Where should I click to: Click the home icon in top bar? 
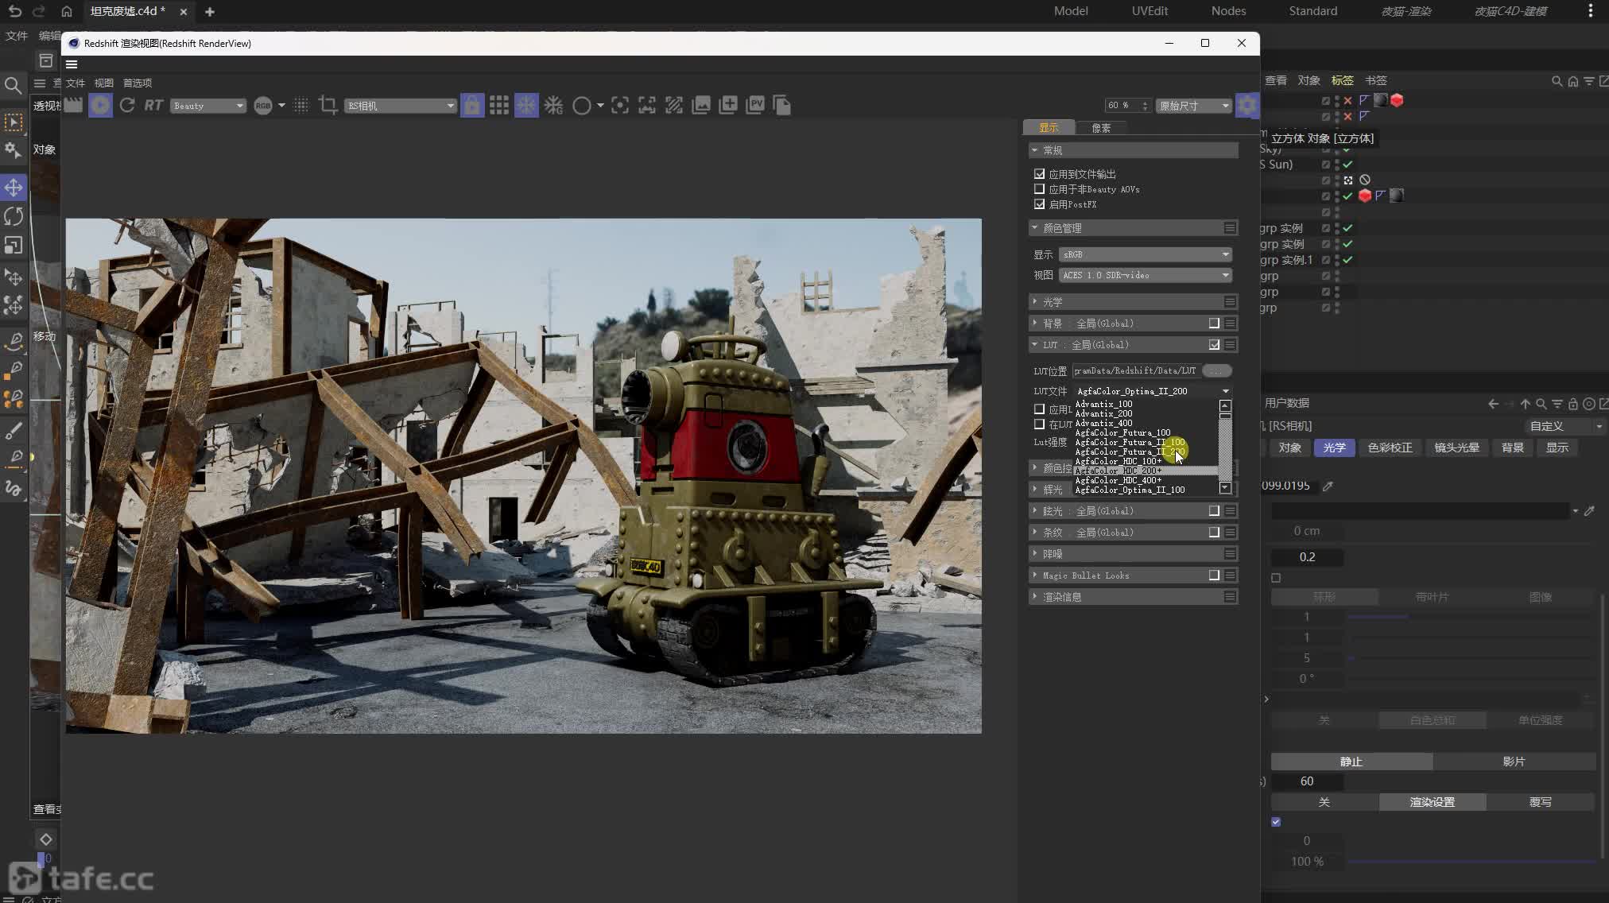tap(67, 12)
